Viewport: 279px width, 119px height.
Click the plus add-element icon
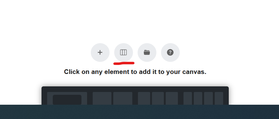[x=100, y=53]
